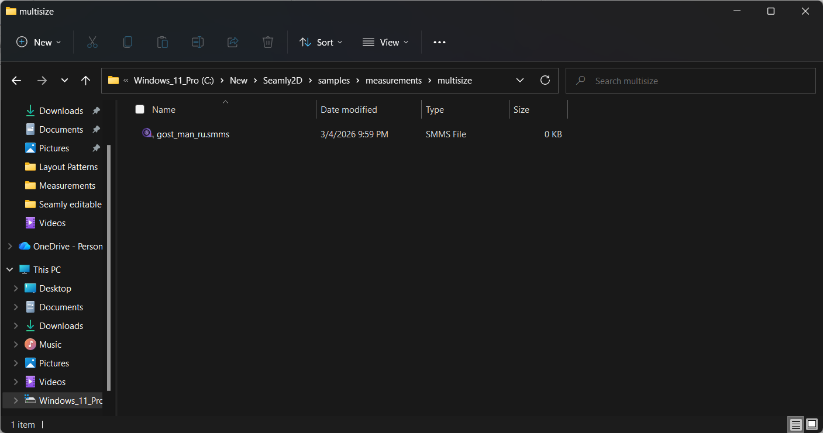Screen dimensions: 823x433
Task: Navigate to samples in the breadcrumb path
Action: (x=333, y=81)
